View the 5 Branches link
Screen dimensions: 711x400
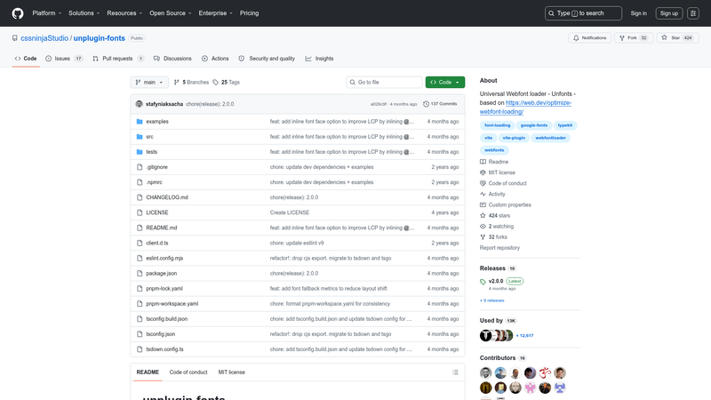click(191, 82)
